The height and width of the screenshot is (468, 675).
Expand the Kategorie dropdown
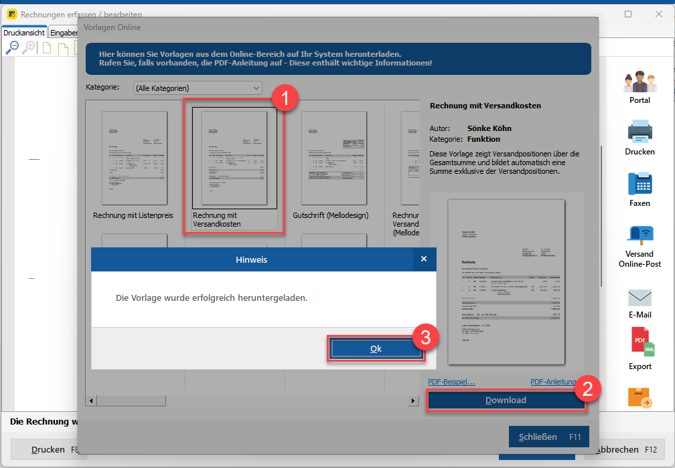198,88
